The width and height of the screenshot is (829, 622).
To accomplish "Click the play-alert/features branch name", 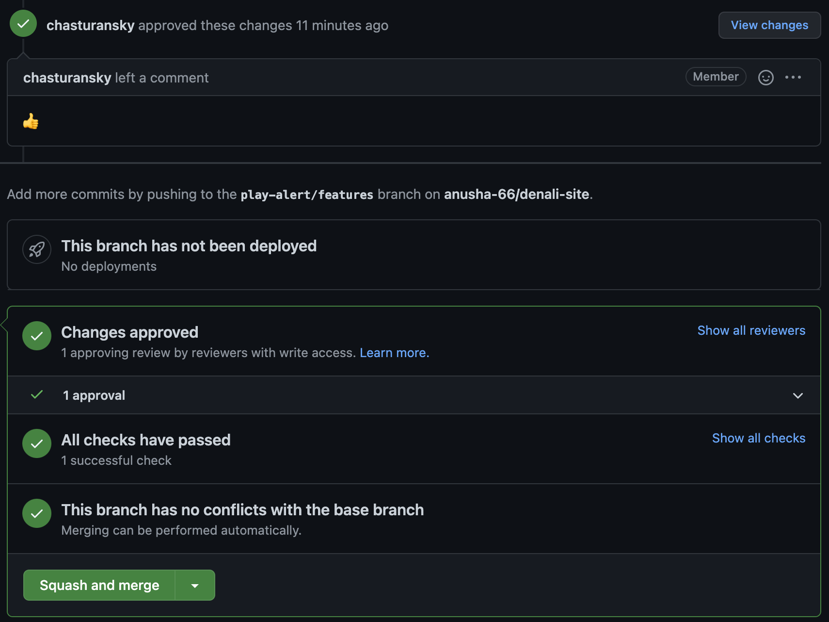I will tap(307, 194).
